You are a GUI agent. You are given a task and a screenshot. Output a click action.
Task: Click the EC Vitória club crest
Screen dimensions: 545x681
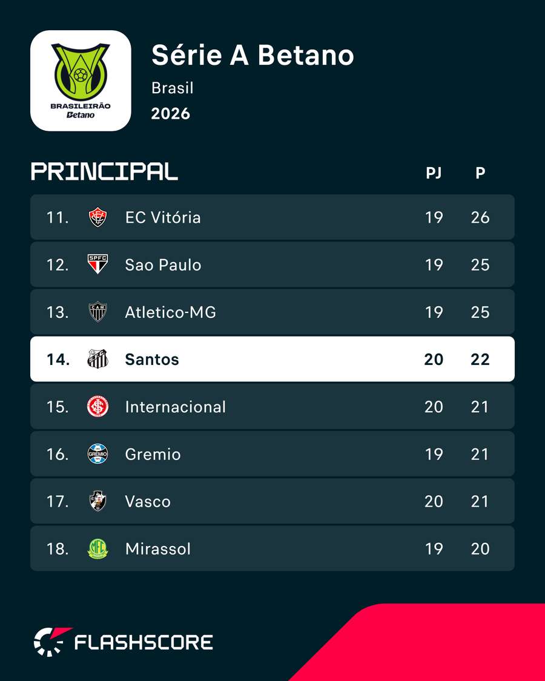[x=97, y=217]
